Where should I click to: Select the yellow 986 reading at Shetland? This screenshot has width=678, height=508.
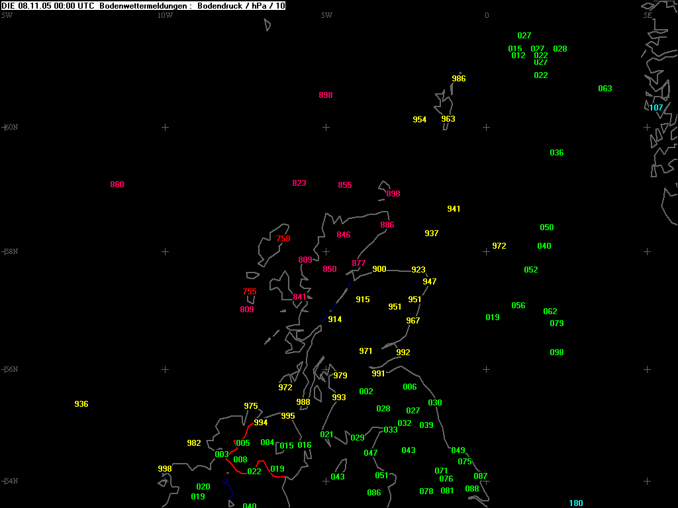coord(458,79)
